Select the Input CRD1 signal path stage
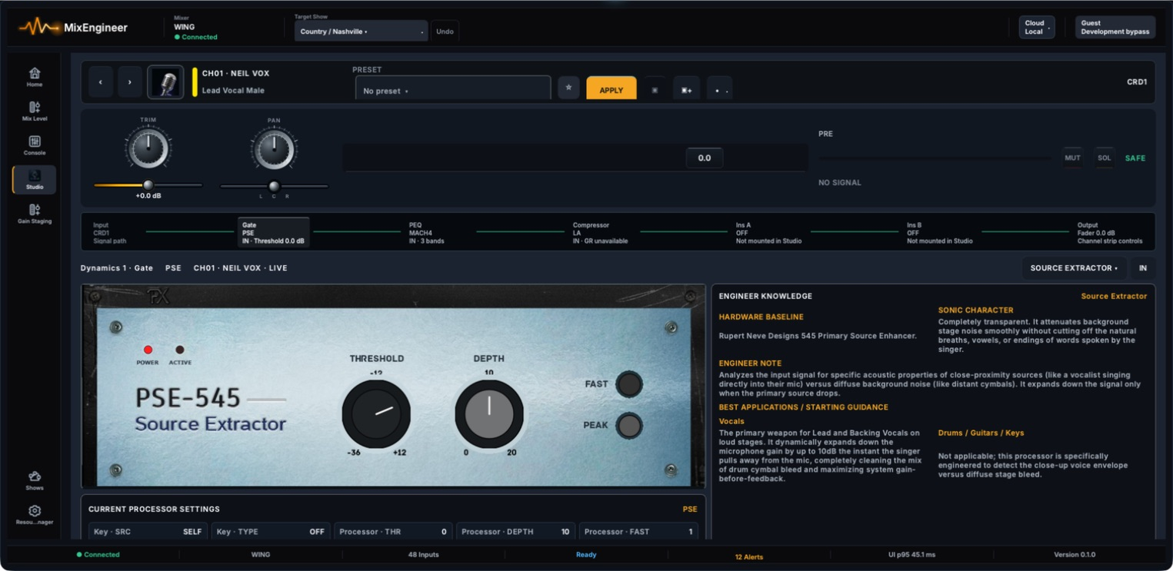Screen dimensions: 1173x571 pyautogui.click(x=111, y=233)
